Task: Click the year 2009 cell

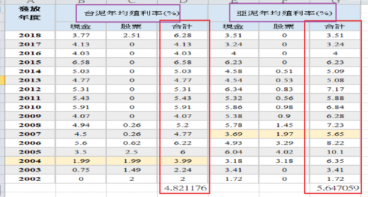Action: [30, 116]
